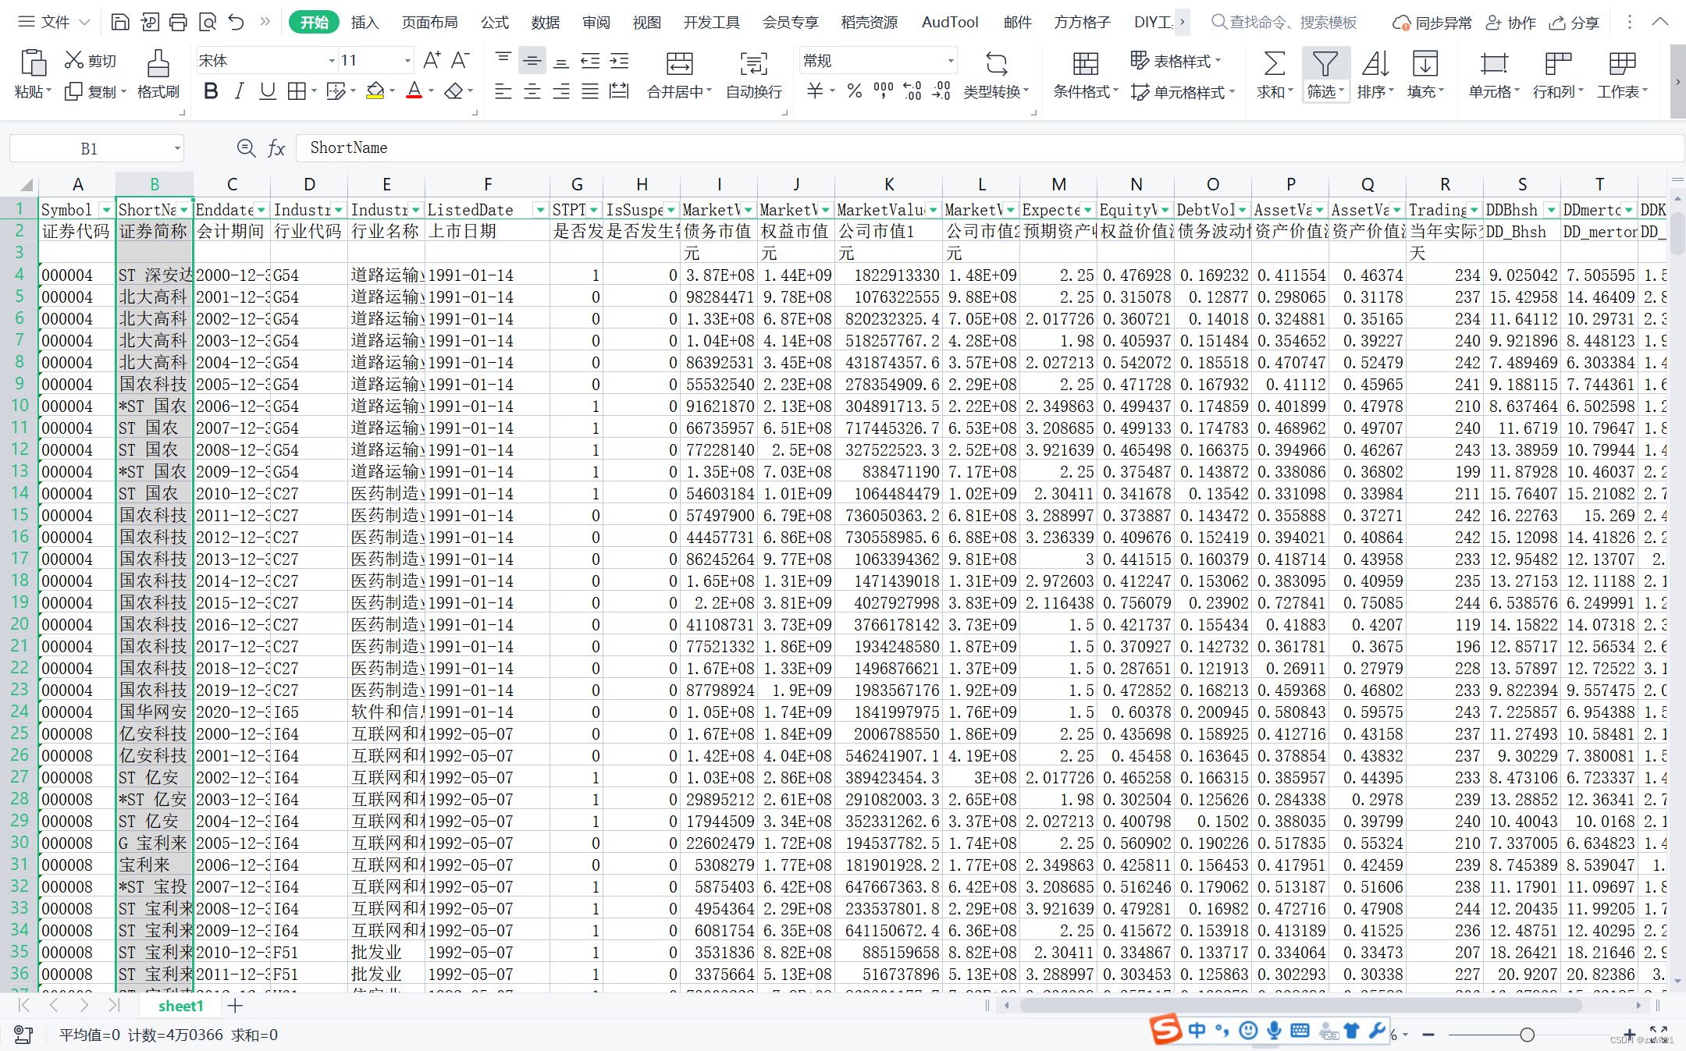This screenshot has width=1686, height=1051.
Task: Toggle italic formatting
Action: tap(239, 91)
